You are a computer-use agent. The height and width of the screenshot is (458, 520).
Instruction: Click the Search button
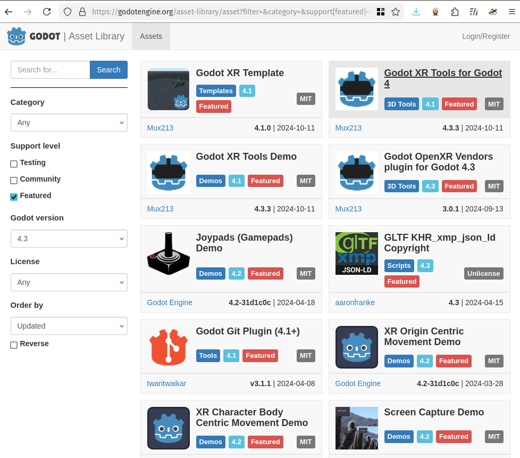pos(108,70)
